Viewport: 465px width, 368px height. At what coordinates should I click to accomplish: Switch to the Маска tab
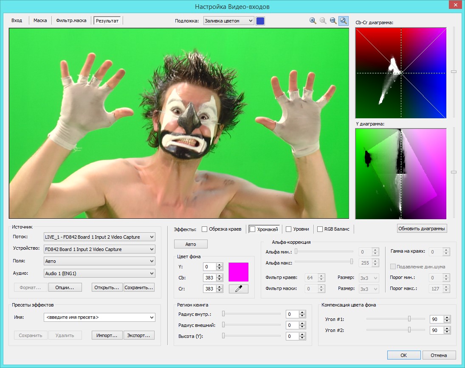(x=40, y=20)
